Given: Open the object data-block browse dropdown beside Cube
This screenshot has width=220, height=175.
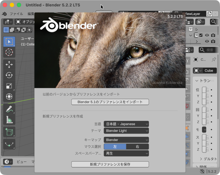Looking at the screenshot, I should tap(198, 70).
